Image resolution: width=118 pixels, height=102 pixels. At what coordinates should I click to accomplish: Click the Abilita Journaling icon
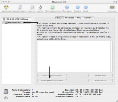coord(52,7)
